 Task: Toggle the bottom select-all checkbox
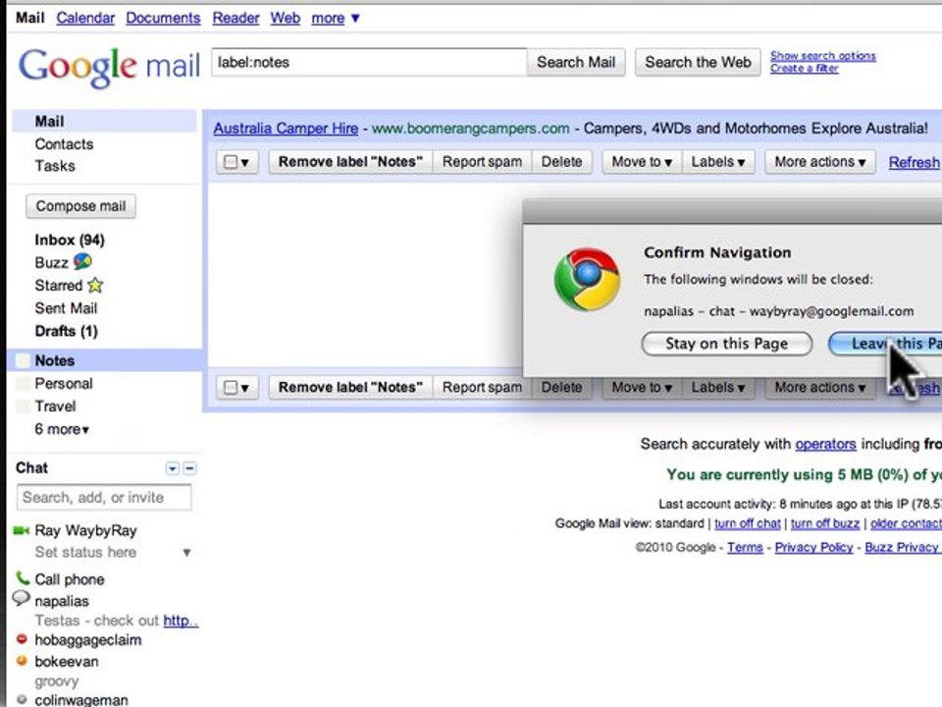(230, 387)
